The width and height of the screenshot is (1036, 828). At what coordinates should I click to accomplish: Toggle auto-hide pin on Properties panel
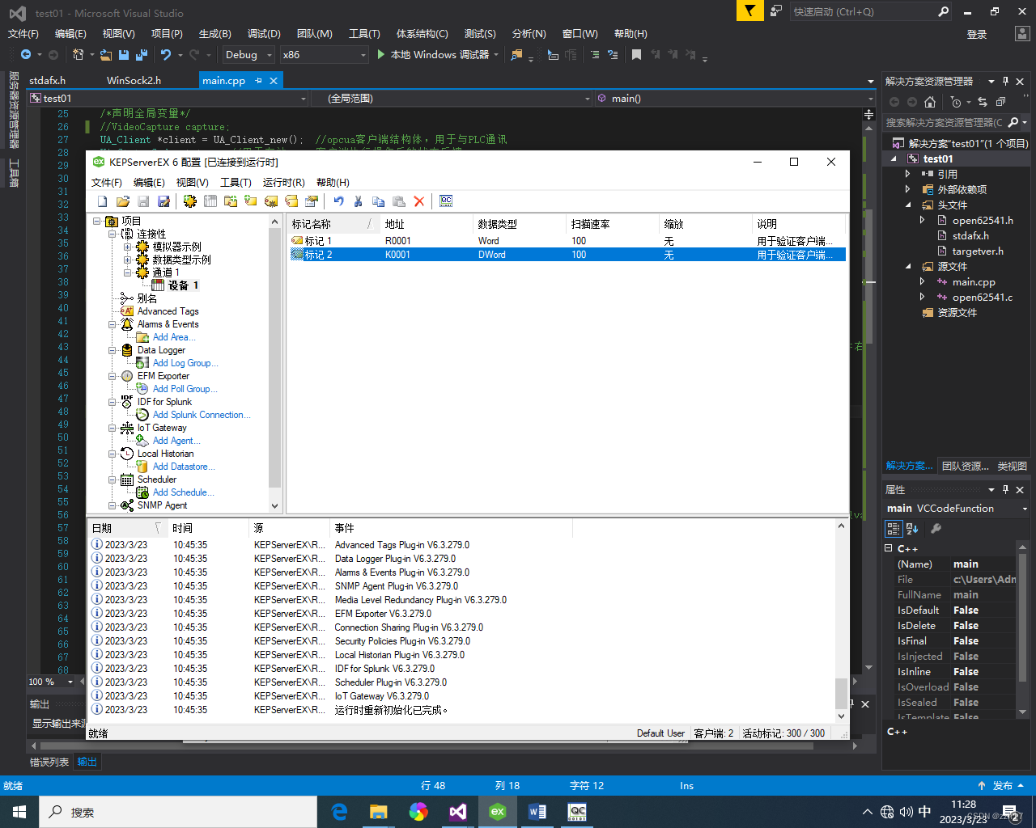point(1006,489)
